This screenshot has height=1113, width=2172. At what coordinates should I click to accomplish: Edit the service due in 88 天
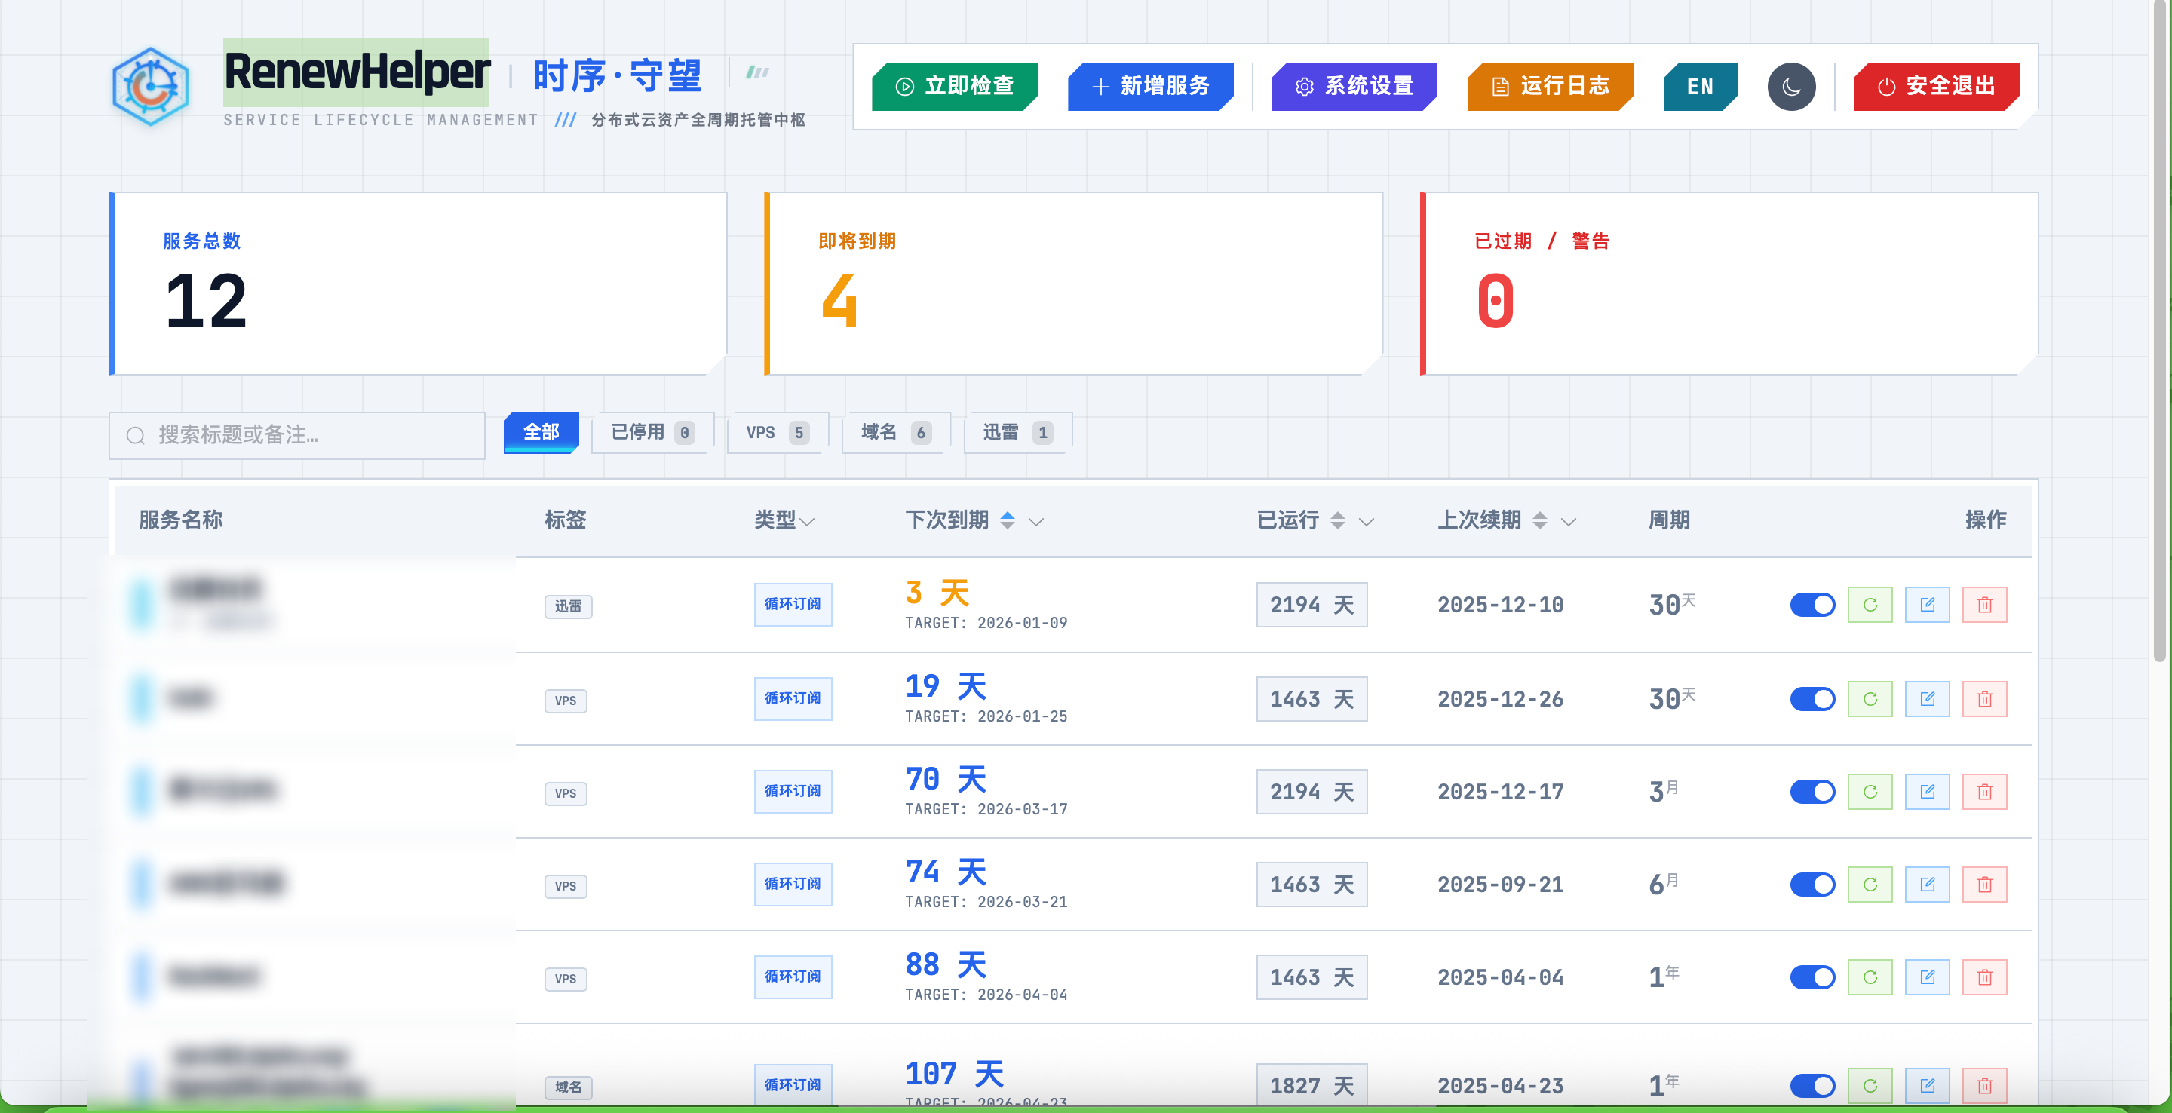click(x=1927, y=977)
